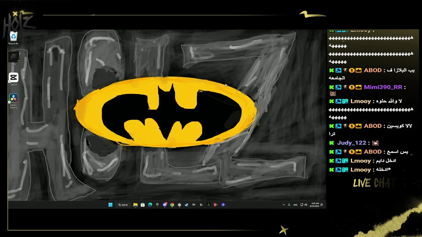Image resolution: width=422 pixels, height=237 pixels.
Task: Launch Google Chrome from the taskbar
Action: click(x=172, y=205)
